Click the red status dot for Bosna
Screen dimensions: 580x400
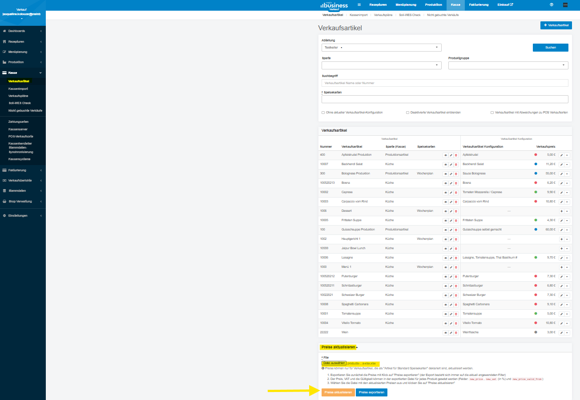coord(536,183)
